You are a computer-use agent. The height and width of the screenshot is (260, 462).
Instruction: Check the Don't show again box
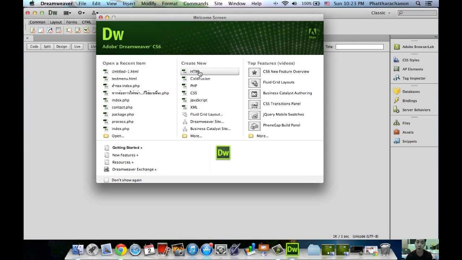point(106,180)
